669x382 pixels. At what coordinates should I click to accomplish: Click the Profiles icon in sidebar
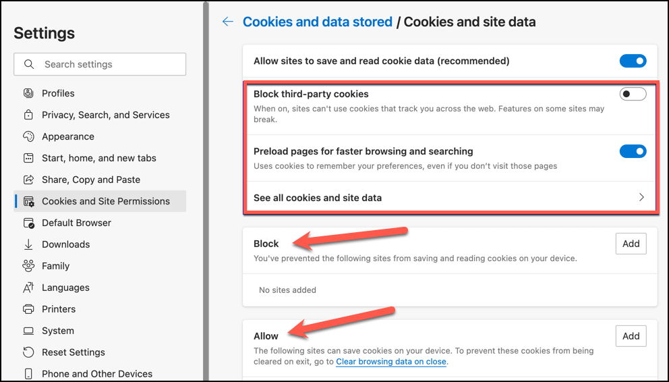point(28,93)
